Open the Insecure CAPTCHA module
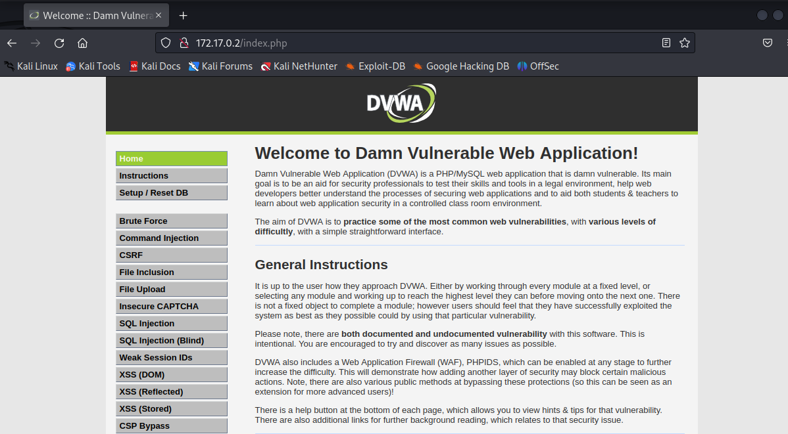Image resolution: width=788 pixels, height=434 pixels. tap(172, 306)
